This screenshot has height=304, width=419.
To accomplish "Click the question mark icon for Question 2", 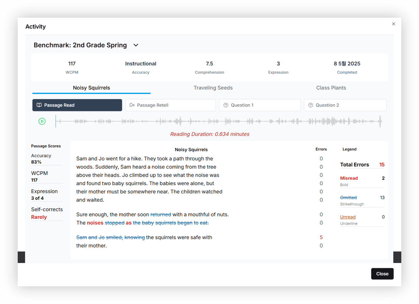I will (x=311, y=105).
